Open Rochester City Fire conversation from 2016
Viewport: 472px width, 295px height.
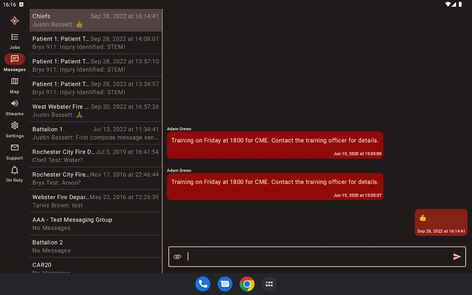96,178
